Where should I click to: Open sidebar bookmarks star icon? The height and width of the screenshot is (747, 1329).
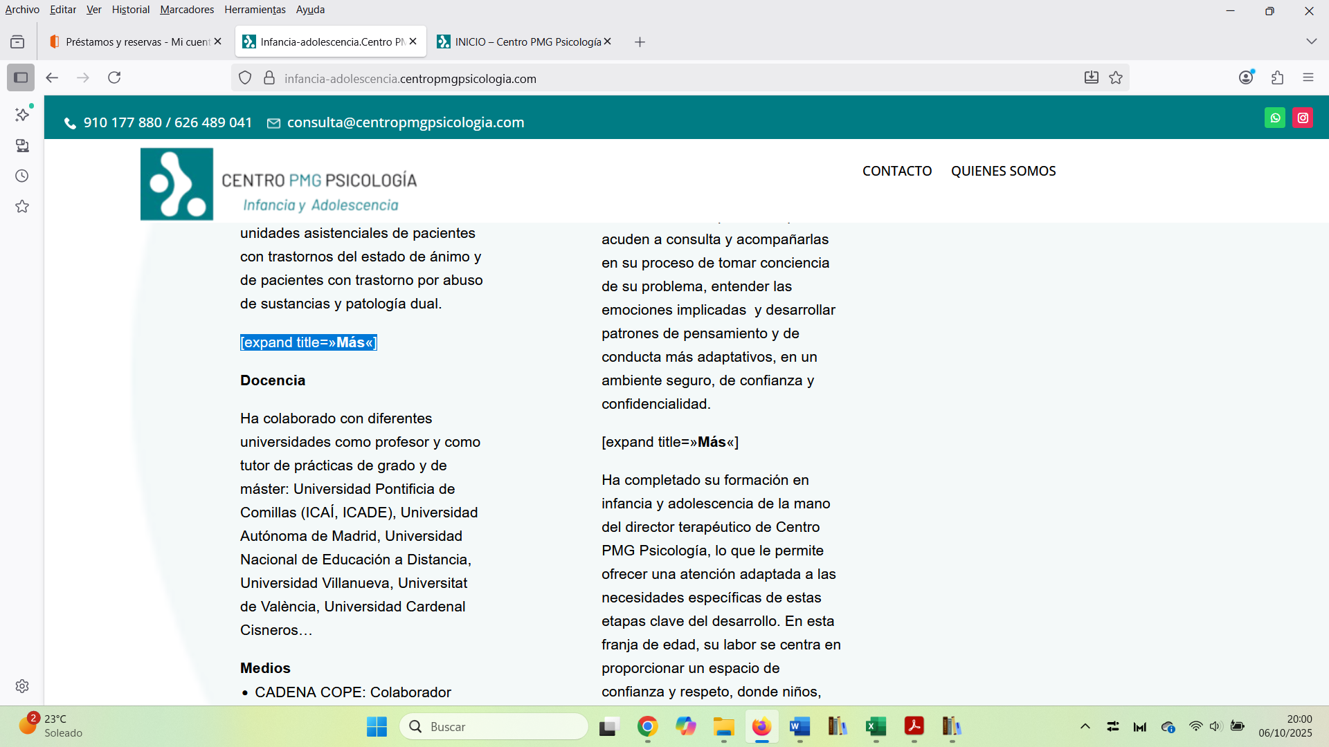pyautogui.click(x=22, y=207)
